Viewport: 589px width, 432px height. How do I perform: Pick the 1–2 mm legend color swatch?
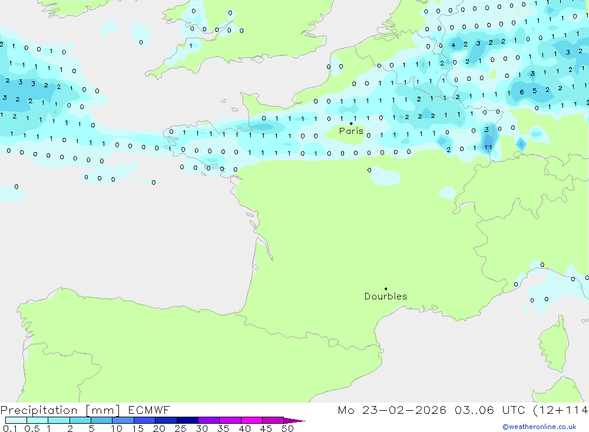click(x=59, y=420)
